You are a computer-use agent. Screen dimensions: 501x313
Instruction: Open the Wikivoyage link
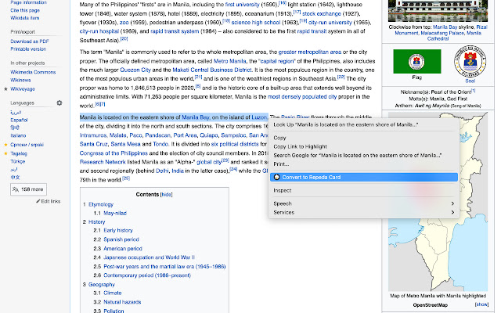pyautogui.click(x=23, y=89)
